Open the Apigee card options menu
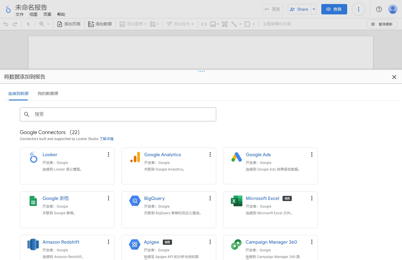Image resolution: width=402 pixels, height=260 pixels. coord(210,242)
